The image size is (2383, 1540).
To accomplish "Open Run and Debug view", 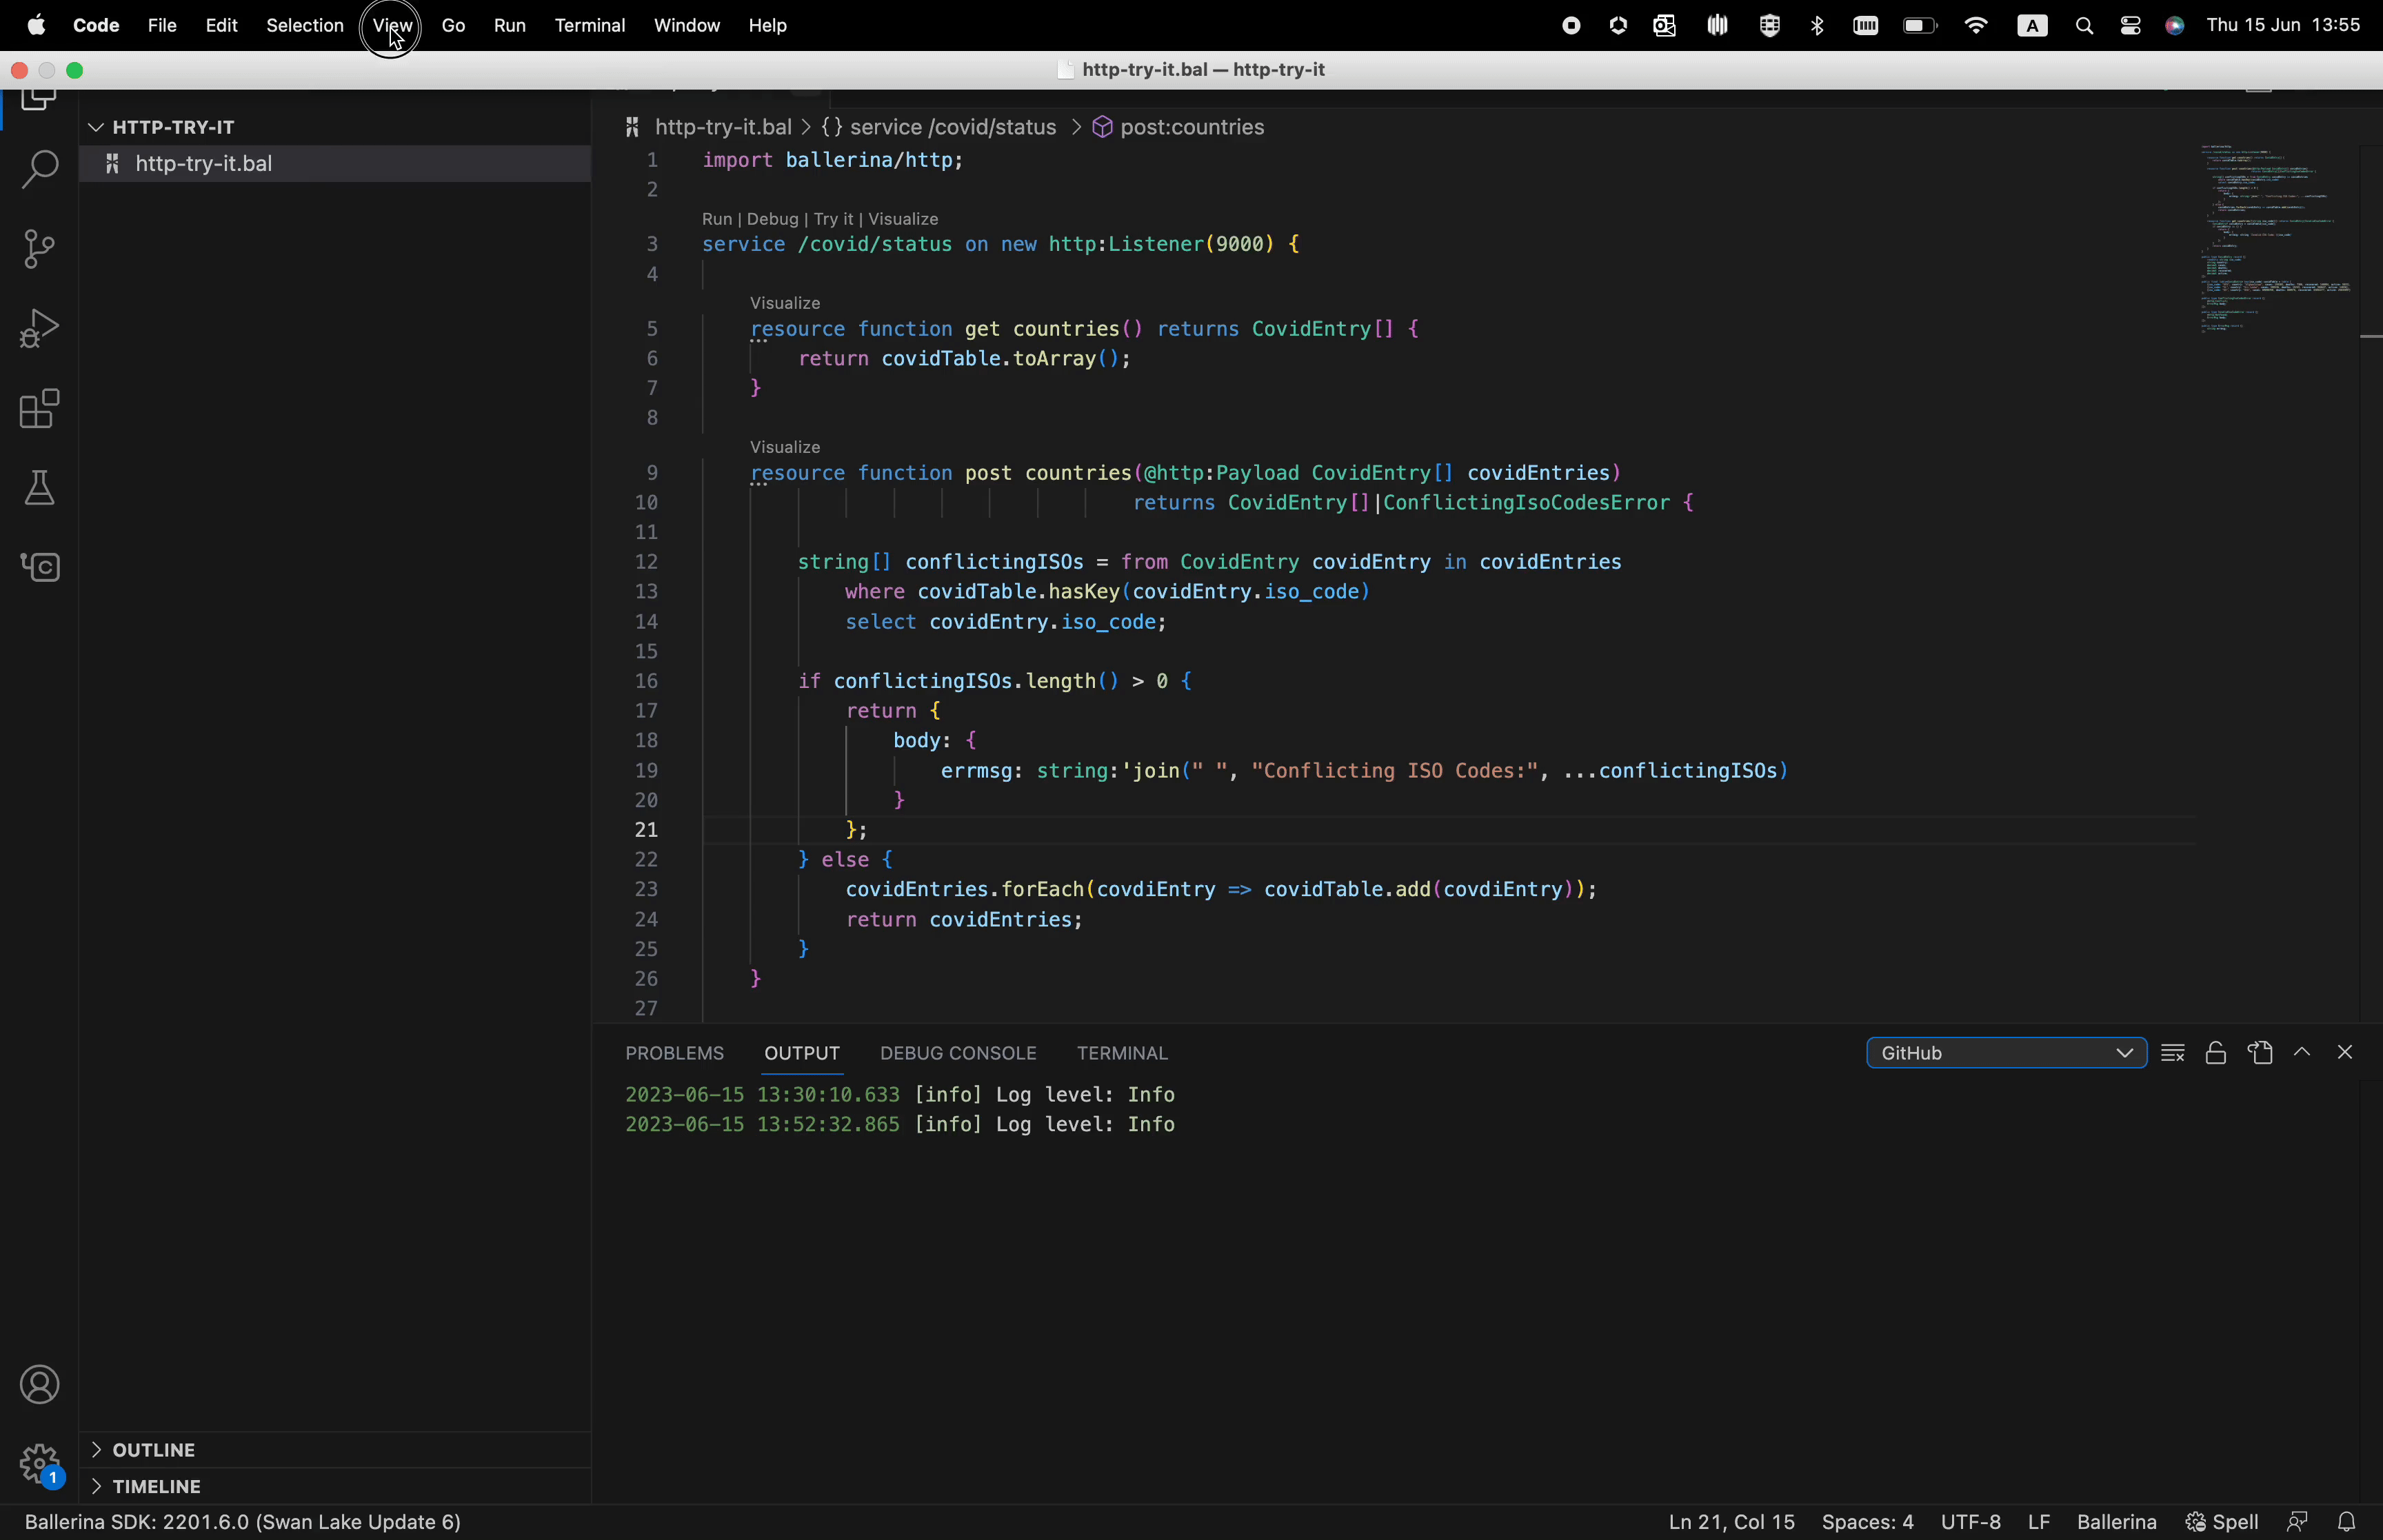I will 39,329.
